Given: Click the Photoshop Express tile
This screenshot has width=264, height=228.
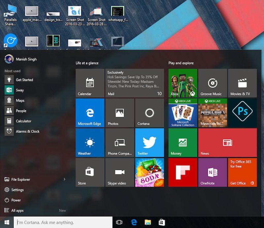Looking at the screenshot, I should point(242,113).
